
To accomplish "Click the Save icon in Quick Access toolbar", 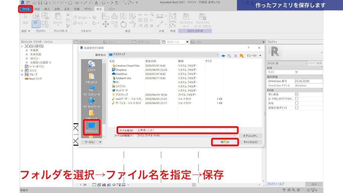I will coord(40,3).
